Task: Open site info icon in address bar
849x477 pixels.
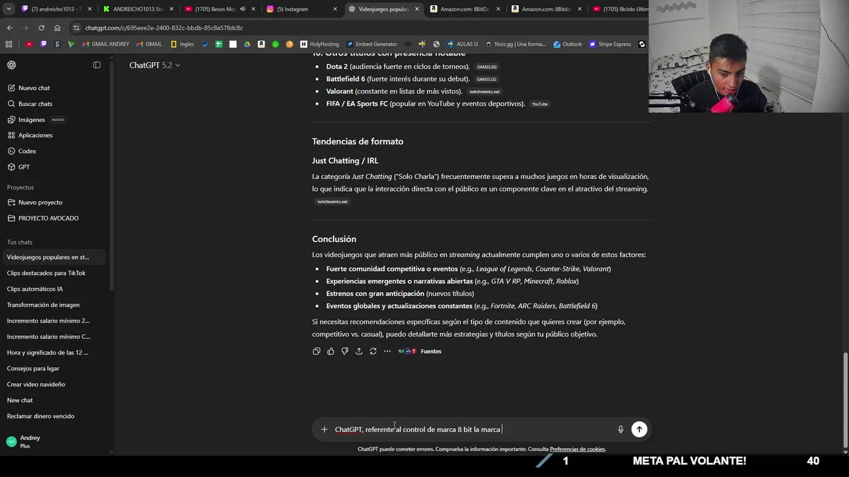Action: pos(77,28)
